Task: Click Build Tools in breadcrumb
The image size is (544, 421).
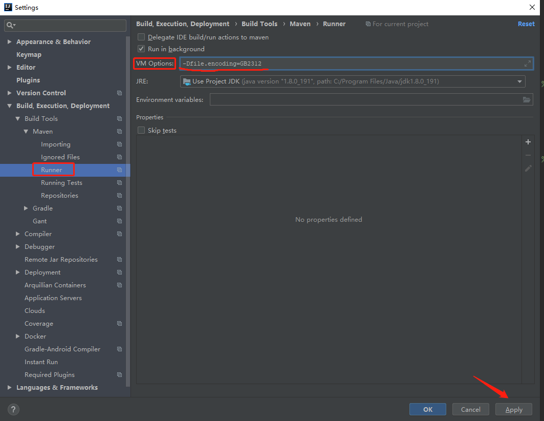Action: point(259,24)
